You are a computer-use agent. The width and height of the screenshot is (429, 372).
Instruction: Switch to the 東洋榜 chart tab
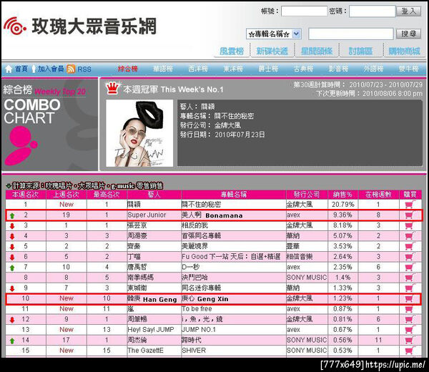tap(233, 69)
